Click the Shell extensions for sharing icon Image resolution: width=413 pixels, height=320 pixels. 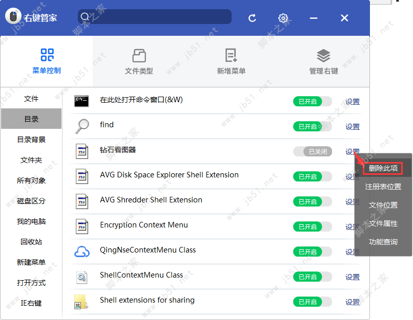(x=80, y=302)
